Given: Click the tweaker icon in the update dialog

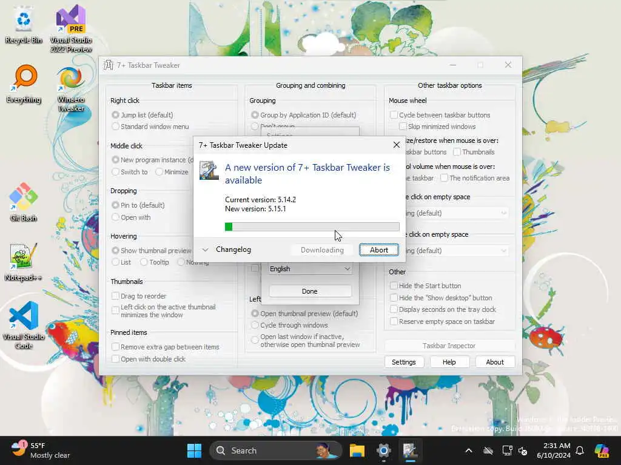Looking at the screenshot, I should [x=209, y=170].
